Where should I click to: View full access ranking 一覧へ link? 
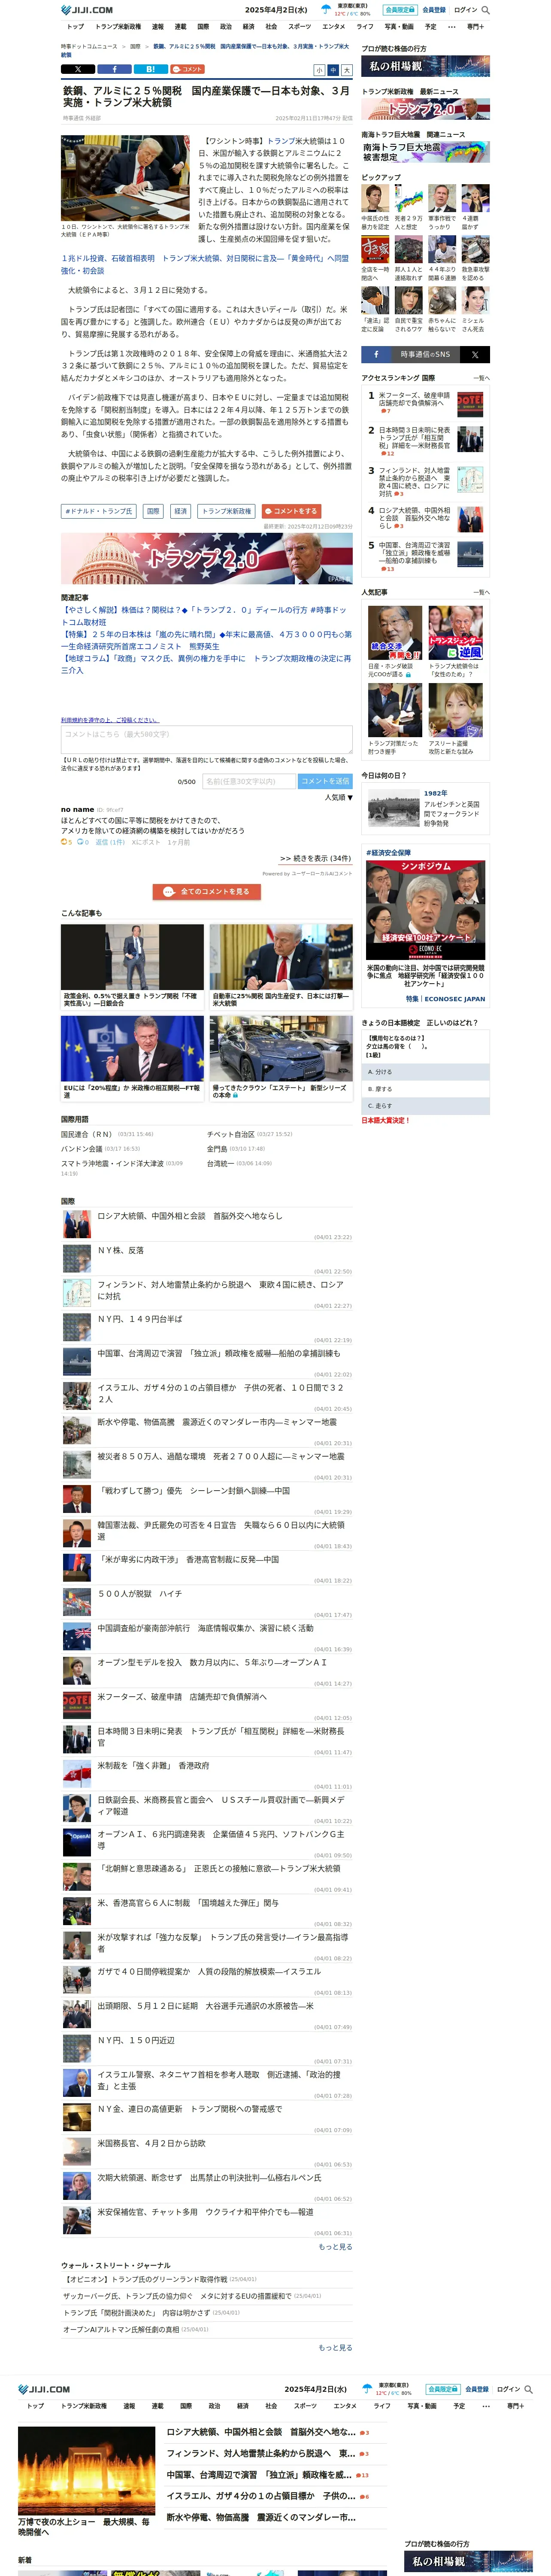tap(481, 378)
